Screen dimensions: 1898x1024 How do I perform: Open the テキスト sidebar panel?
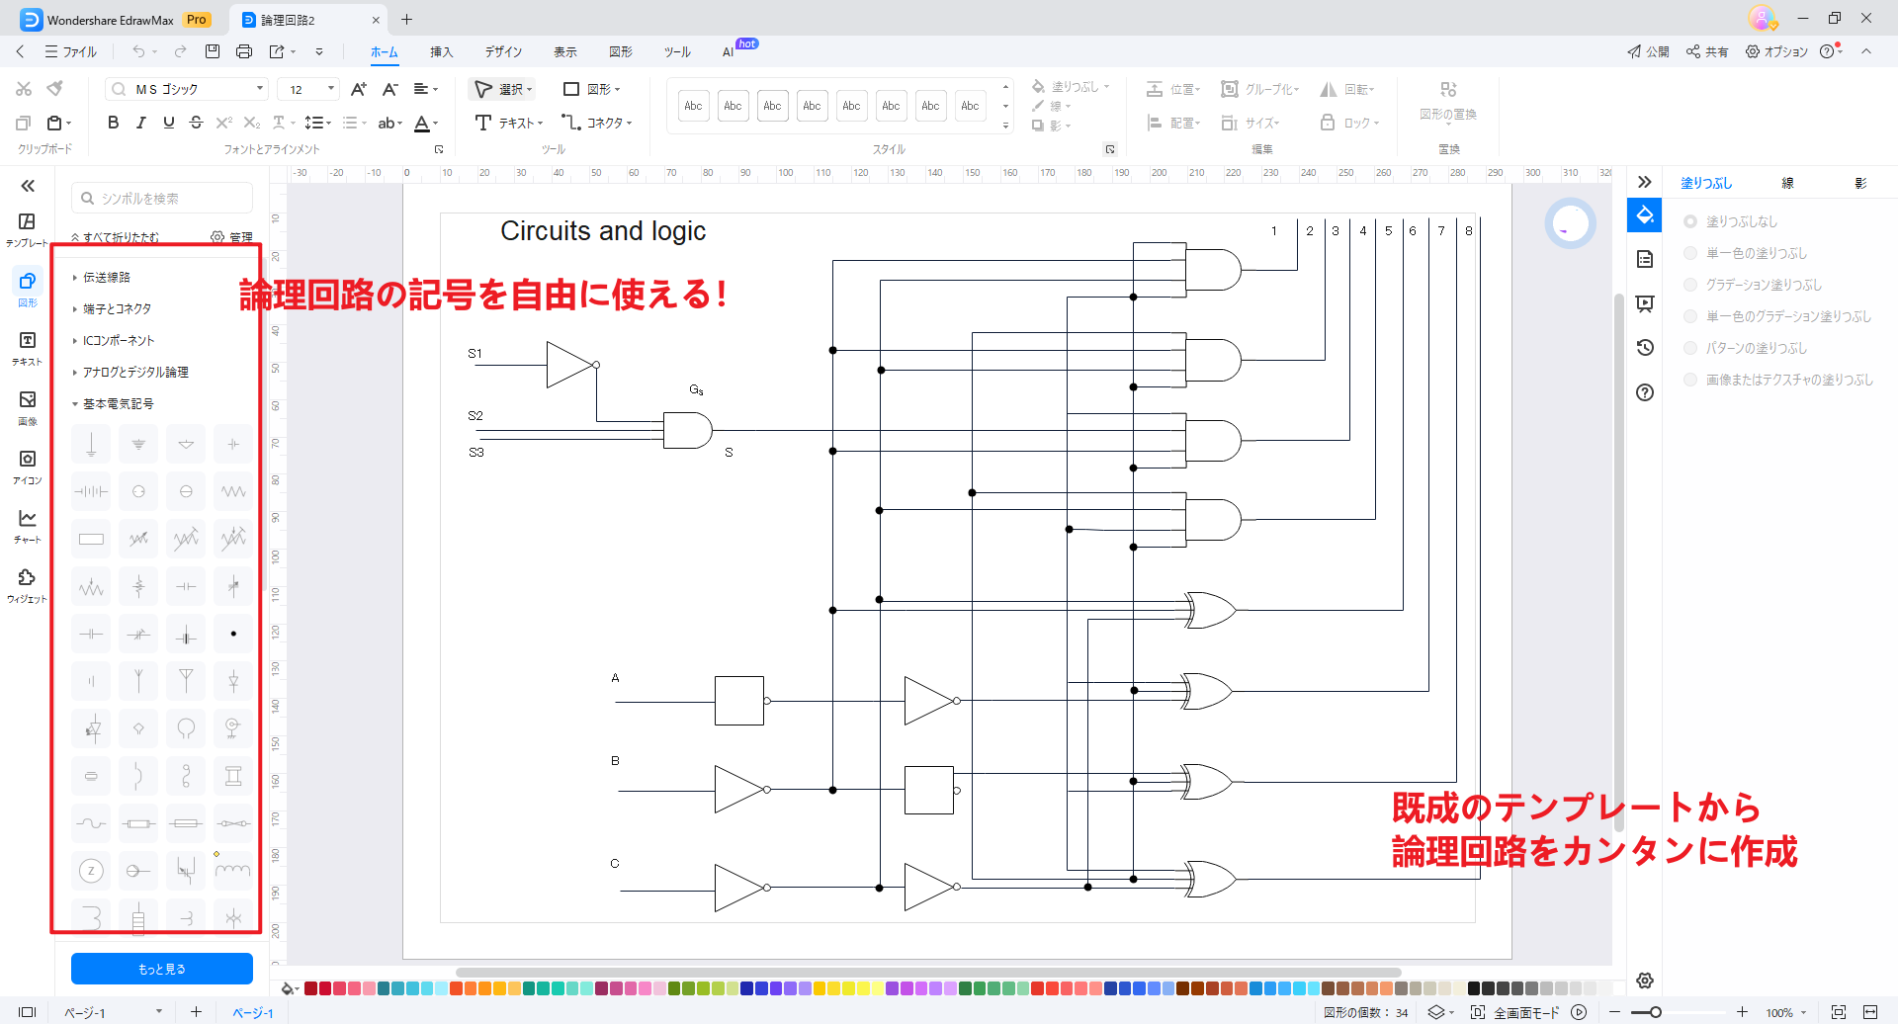click(27, 348)
